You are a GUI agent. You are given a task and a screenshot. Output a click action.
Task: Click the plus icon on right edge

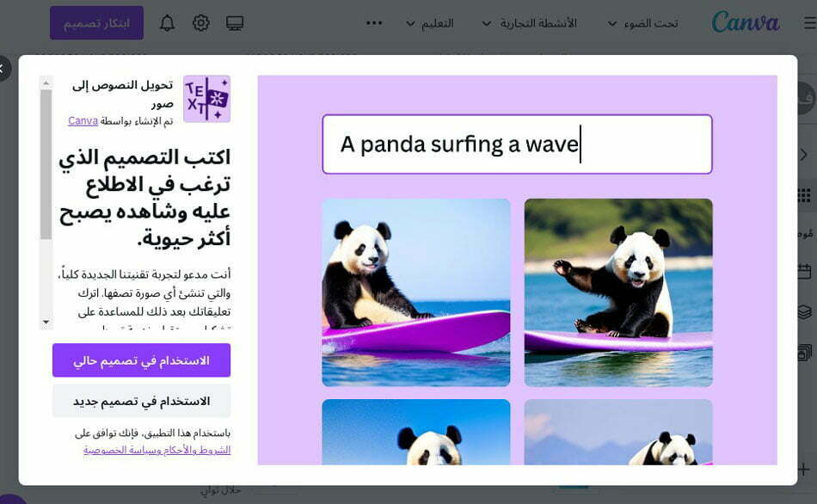[803, 469]
